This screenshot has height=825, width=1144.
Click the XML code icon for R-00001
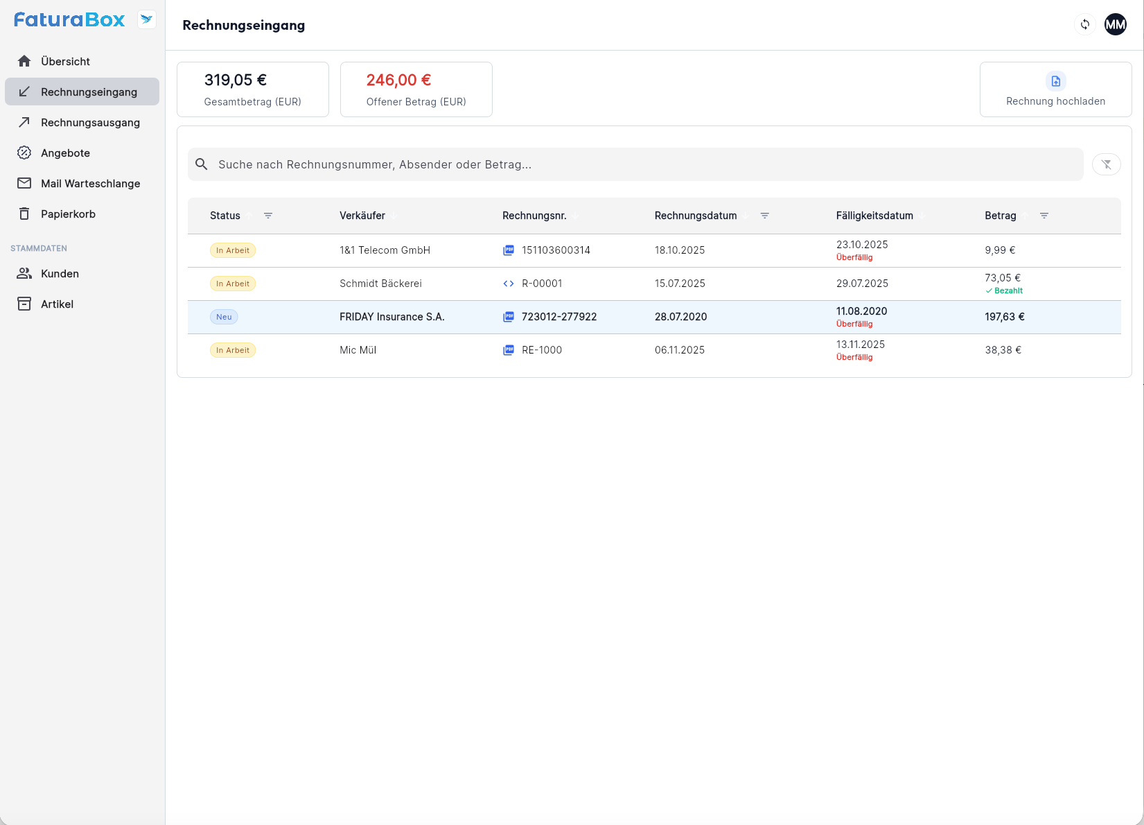click(509, 284)
